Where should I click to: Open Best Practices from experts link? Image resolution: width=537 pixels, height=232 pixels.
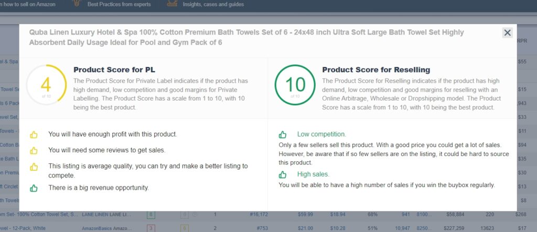point(119,4)
